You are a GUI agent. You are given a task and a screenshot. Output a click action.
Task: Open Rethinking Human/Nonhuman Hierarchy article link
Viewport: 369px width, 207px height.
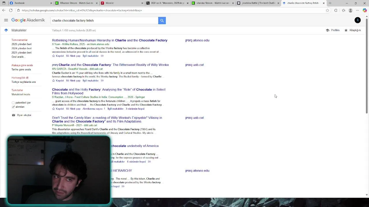pos(110,40)
